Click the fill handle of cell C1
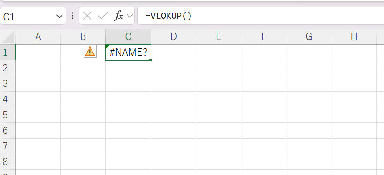The height and width of the screenshot is (175, 384). (151, 60)
